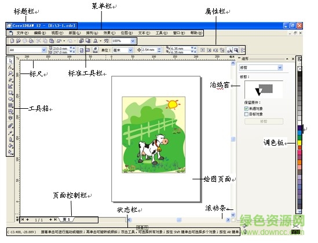Open the shaping mode (修剪) dropdown
The height and width of the screenshot is (243, 318).
click(280, 68)
